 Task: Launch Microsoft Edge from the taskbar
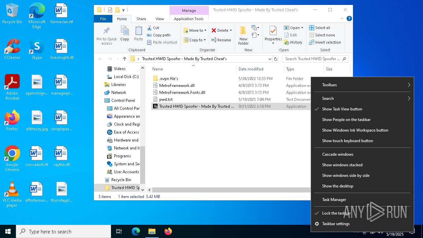[x=136, y=231]
